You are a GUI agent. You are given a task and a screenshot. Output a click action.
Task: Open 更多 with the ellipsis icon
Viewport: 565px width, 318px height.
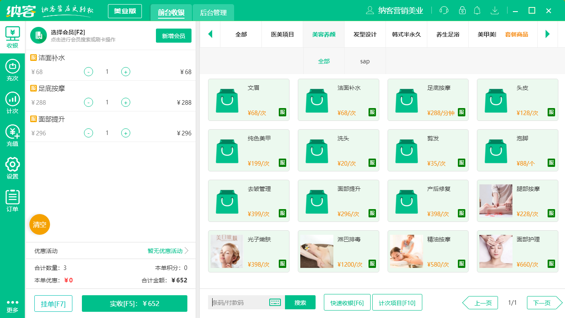[x=12, y=304]
